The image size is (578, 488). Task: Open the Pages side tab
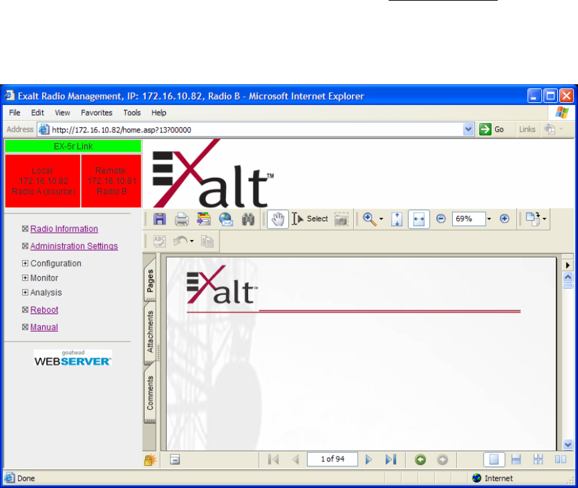coord(150,281)
